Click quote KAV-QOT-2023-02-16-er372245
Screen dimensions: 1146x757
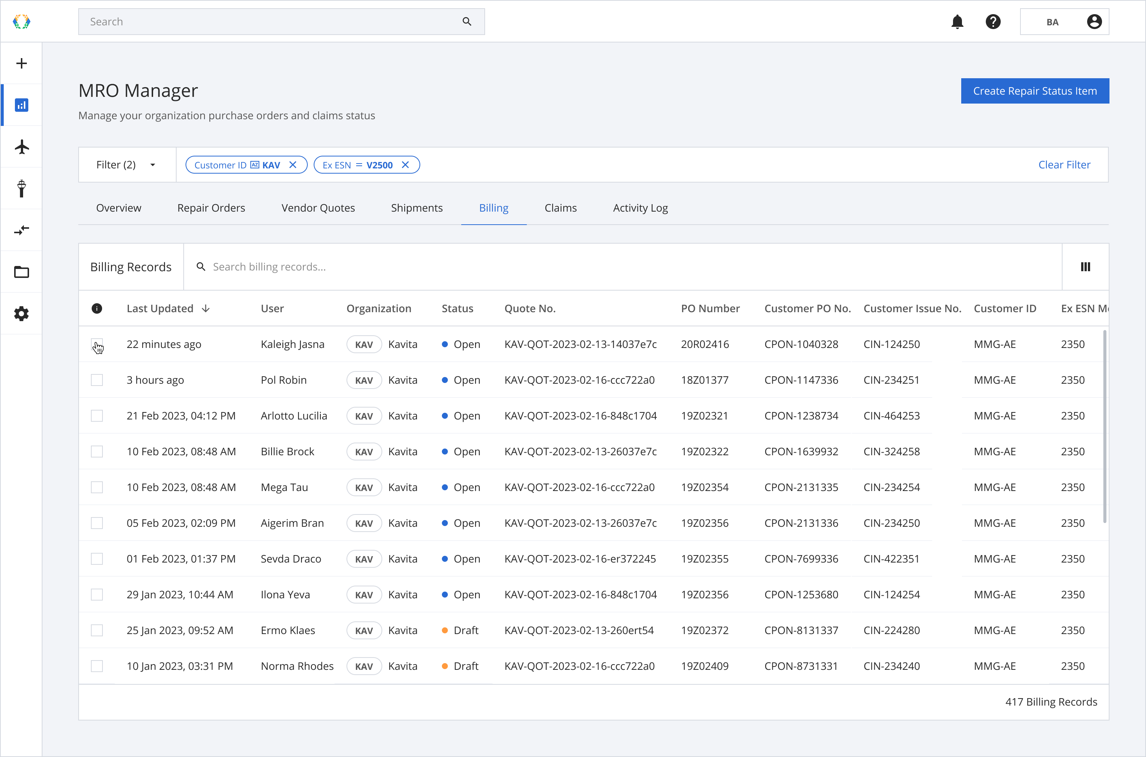[580, 558]
